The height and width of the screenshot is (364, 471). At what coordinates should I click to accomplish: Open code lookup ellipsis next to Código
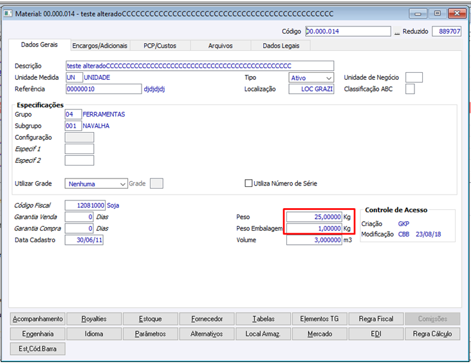coord(397,32)
